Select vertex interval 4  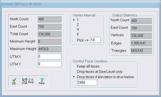pos(74,29)
